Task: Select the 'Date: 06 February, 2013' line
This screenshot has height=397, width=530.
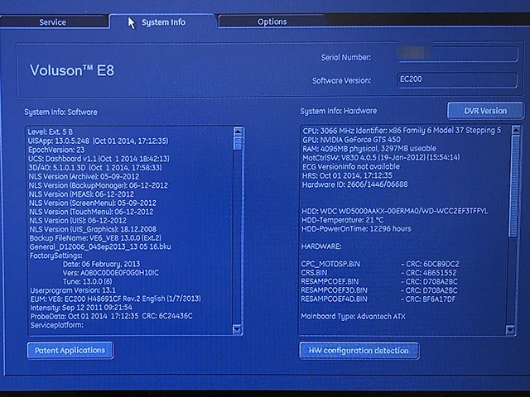Action: [x=101, y=264]
